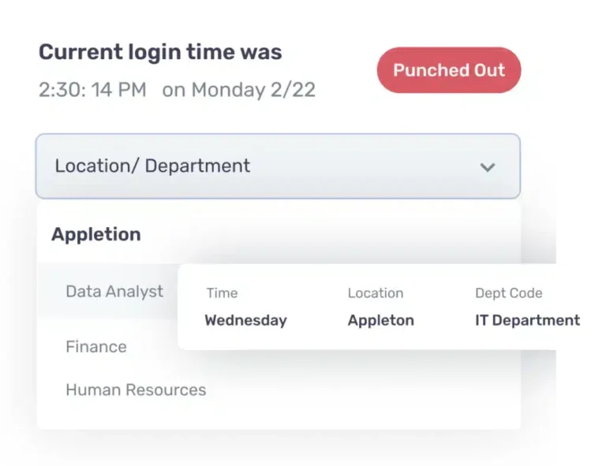Click the blank list area right of Finance
The image size is (606, 466).
coord(152,347)
